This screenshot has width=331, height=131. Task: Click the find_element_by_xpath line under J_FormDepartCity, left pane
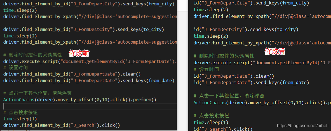coord(90,16)
